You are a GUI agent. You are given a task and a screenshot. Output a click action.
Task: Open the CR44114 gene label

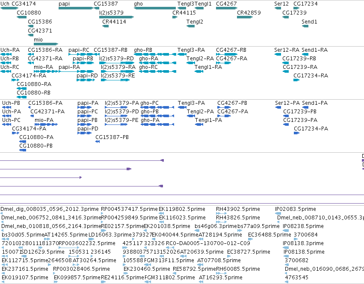coord(114,21)
